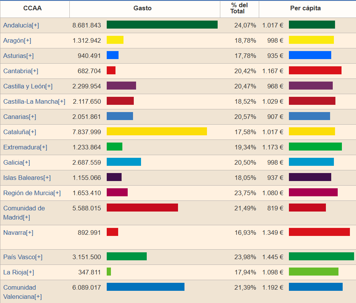Select Aragón Gasto value 1.312.942
The image size is (356, 303).
(x=87, y=41)
